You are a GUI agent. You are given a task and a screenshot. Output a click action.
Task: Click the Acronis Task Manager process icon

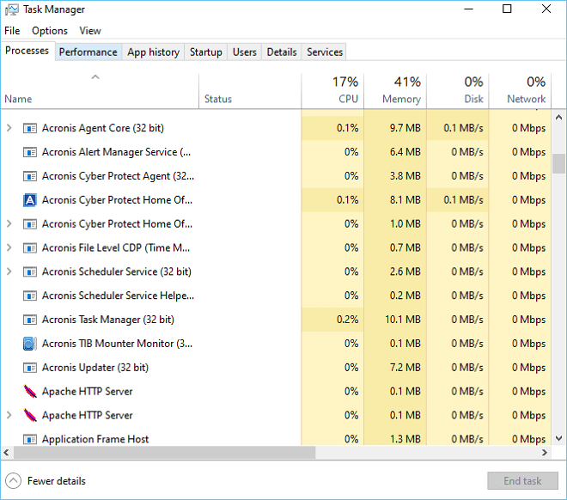click(30, 320)
